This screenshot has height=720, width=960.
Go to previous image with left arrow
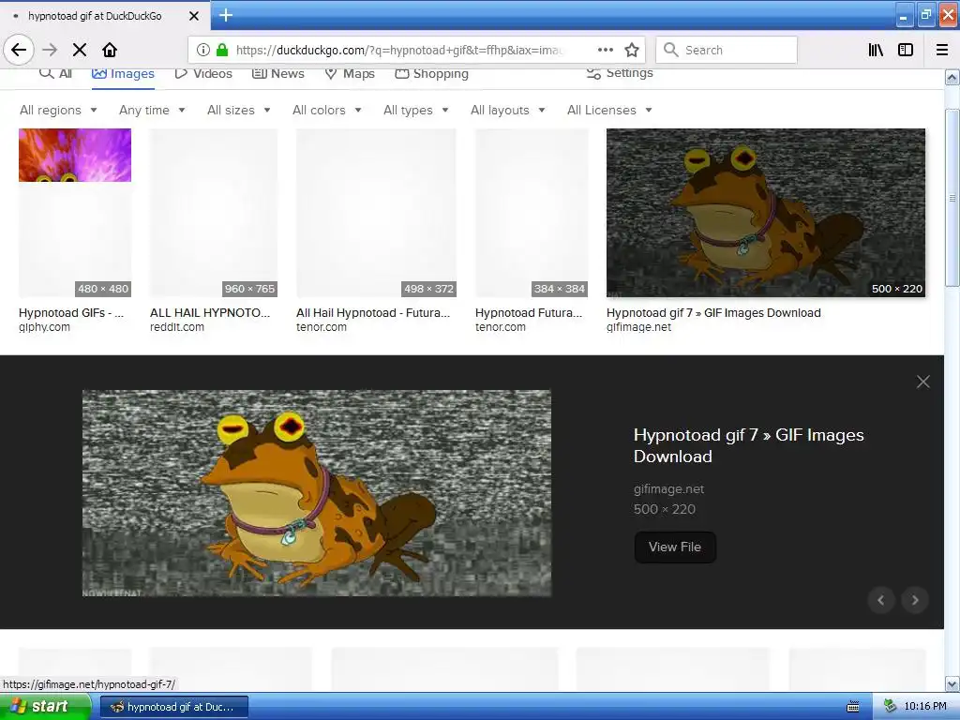point(881,600)
